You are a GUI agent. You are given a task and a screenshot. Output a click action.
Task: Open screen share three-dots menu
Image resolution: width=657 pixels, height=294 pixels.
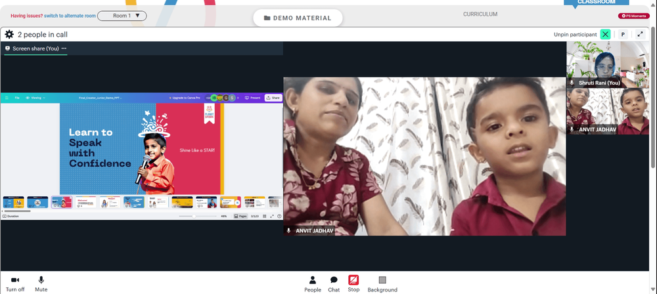pos(64,48)
